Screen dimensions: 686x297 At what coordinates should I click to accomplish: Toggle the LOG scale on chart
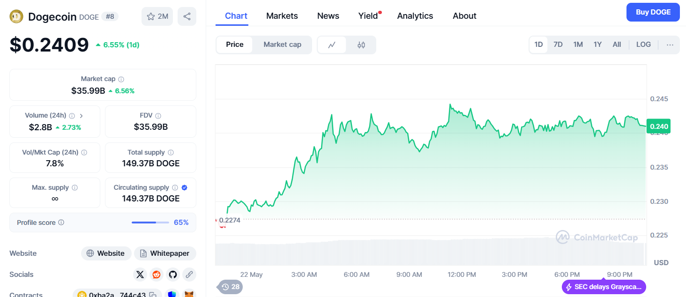[x=643, y=45]
